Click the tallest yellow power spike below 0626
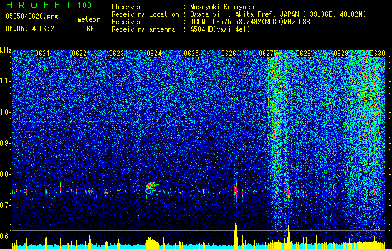392x249 pixels. pyautogui.click(x=236, y=235)
